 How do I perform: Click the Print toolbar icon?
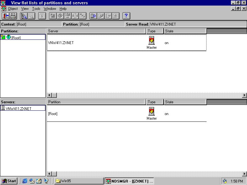(13, 16)
